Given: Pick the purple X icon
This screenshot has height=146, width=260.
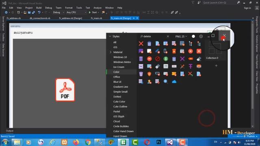Looking at the screenshot, I should point(182,58).
